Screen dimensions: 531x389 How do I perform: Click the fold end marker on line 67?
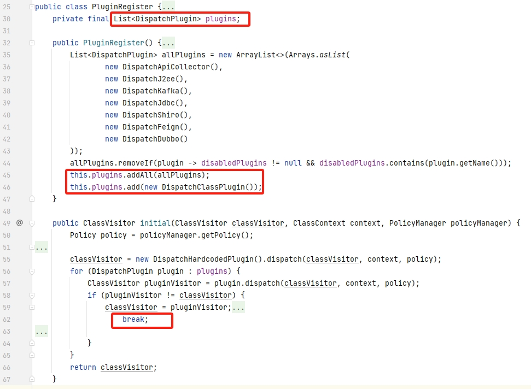pyautogui.click(x=32, y=379)
